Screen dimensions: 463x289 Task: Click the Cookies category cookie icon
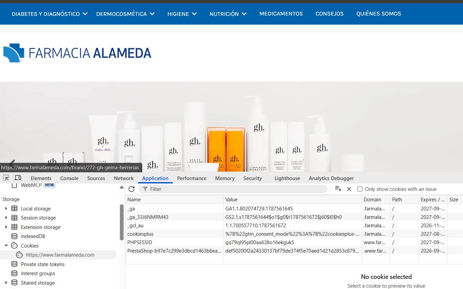point(14,245)
